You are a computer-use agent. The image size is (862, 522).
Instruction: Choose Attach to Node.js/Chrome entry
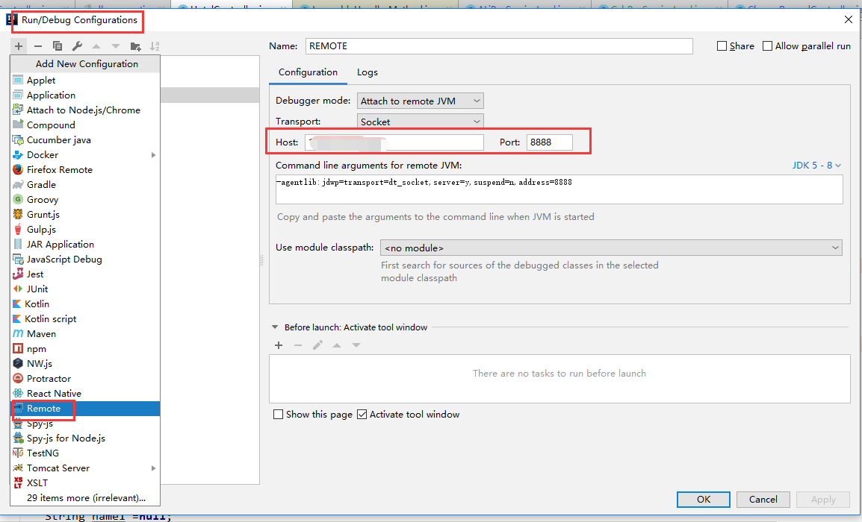(85, 110)
